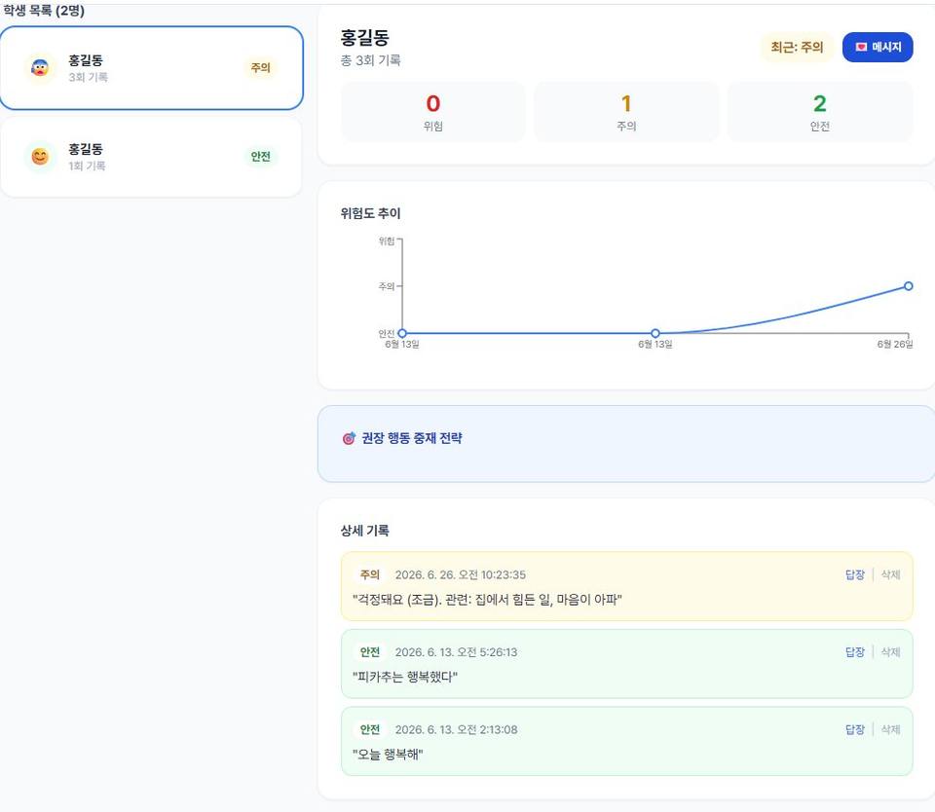Click 삭제 on the 오늘 행복해 record
This screenshot has height=812, width=935.
click(x=890, y=729)
